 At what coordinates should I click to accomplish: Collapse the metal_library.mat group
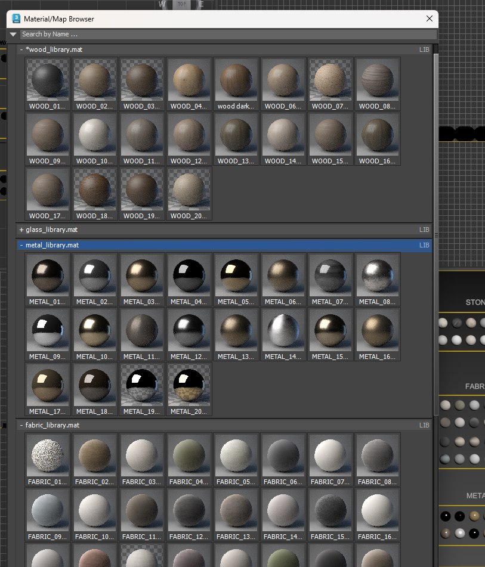(x=21, y=245)
